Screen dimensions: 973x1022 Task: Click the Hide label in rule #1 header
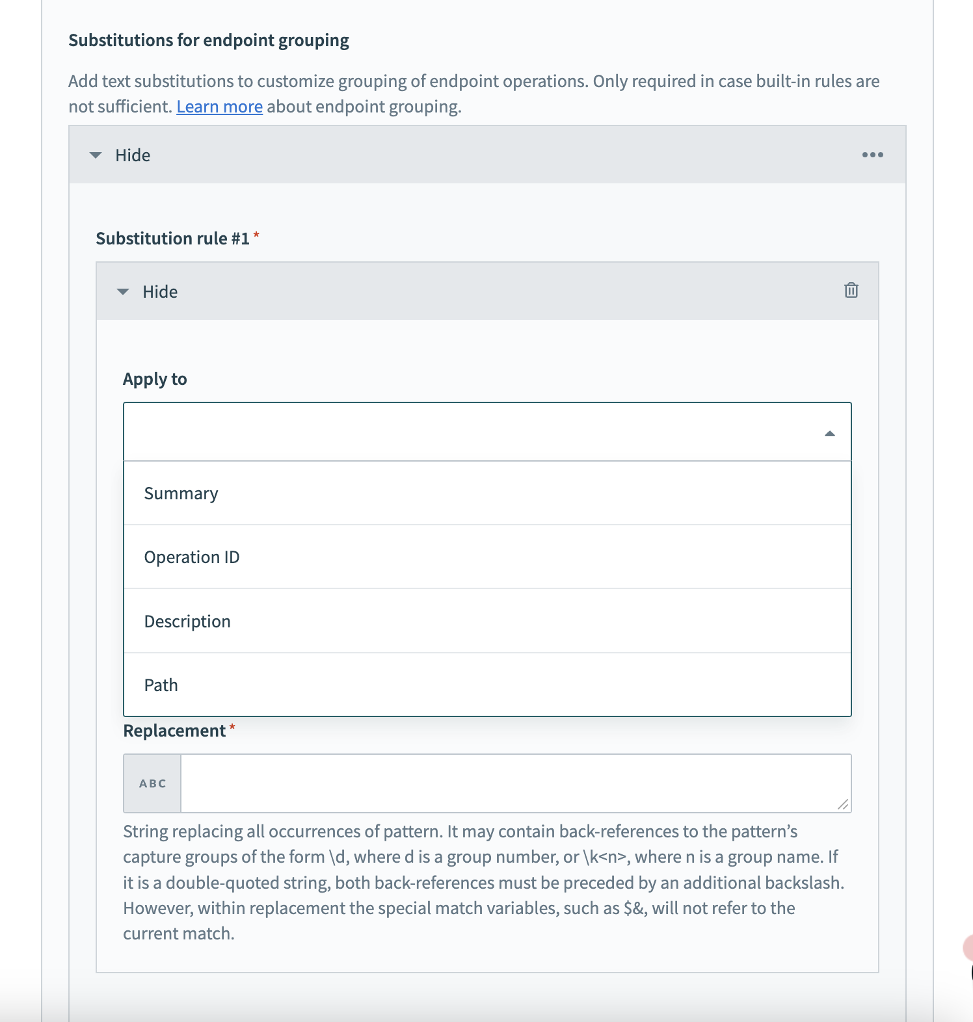(x=160, y=292)
